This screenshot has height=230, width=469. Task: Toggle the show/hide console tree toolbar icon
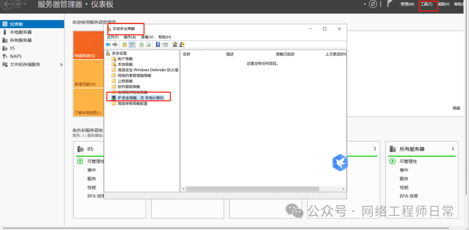132,45
